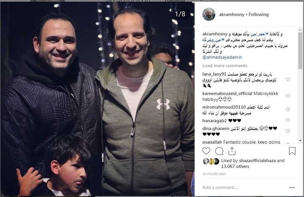This screenshot has height=197, width=304.
Task: Click the comments scrollbar up arrow
Action: pyautogui.click(x=300, y=30)
